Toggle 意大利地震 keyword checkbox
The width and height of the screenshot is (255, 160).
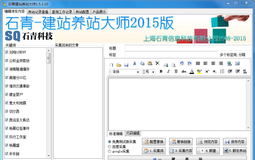(7, 103)
